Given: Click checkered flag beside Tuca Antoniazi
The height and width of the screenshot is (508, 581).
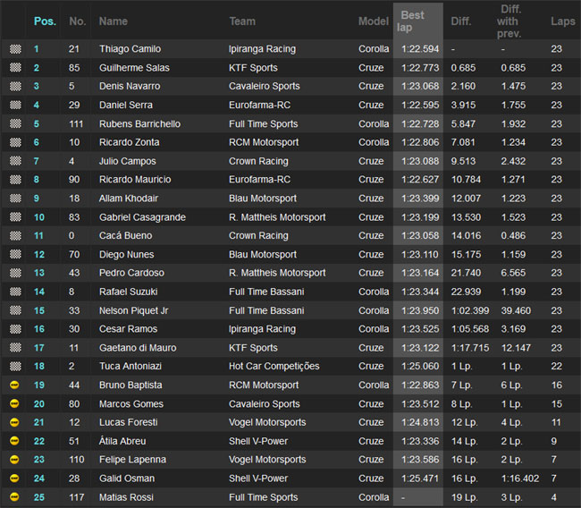Looking at the screenshot, I should [15, 367].
